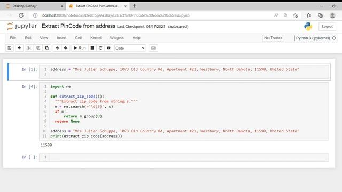Open the Kernel menu
342x192 pixels.
pyautogui.click(x=96, y=38)
